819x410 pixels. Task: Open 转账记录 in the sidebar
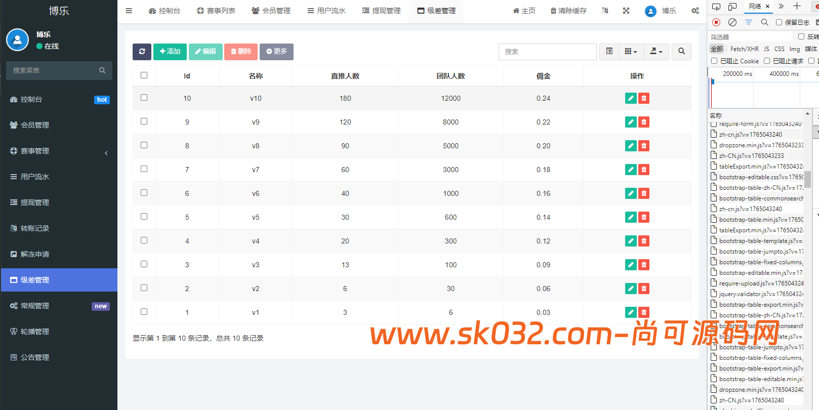click(59, 228)
